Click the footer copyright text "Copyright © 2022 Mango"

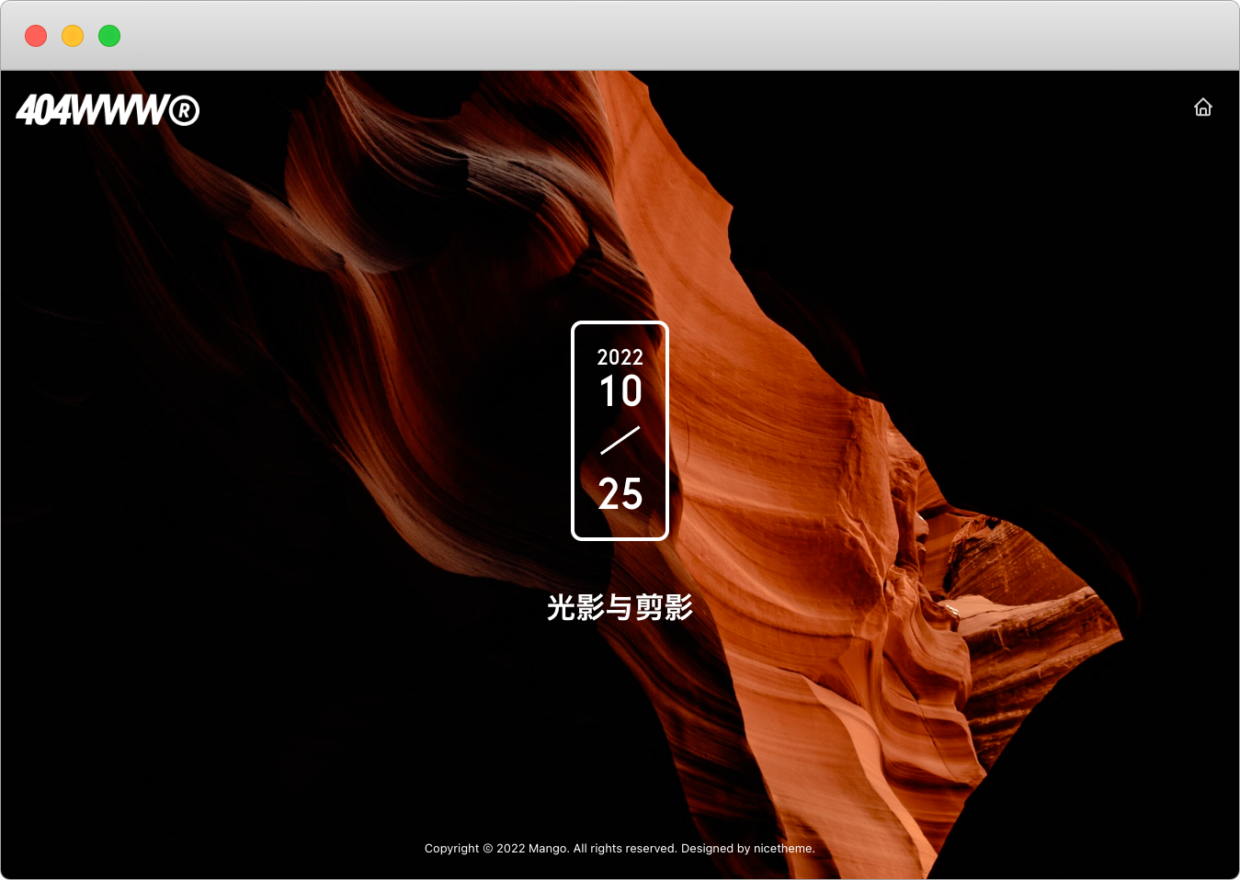tap(496, 848)
